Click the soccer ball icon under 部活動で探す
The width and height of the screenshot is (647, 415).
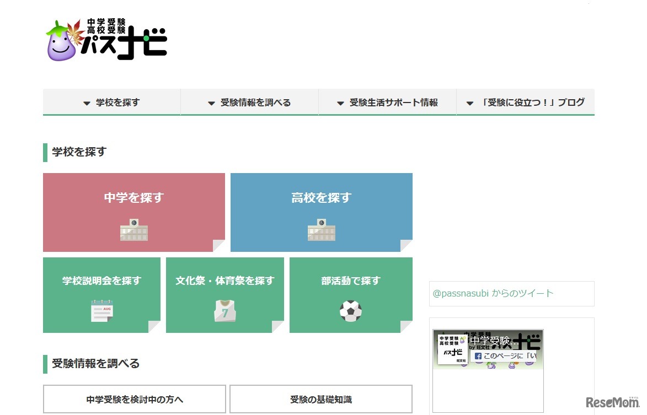351,311
